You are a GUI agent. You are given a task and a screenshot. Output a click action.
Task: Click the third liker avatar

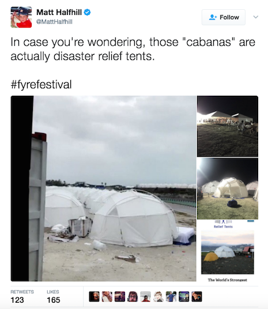(x=120, y=296)
